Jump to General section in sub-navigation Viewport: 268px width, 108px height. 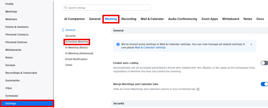[x=70, y=30]
